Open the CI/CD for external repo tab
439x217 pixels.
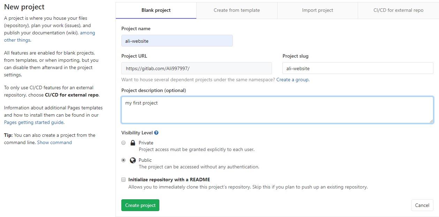[x=398, y=10]
